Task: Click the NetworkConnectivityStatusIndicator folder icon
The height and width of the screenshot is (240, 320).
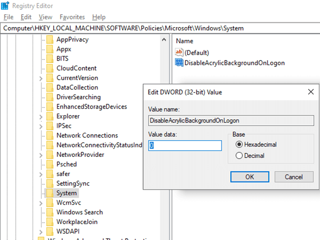Action: [x=50, y=145]
